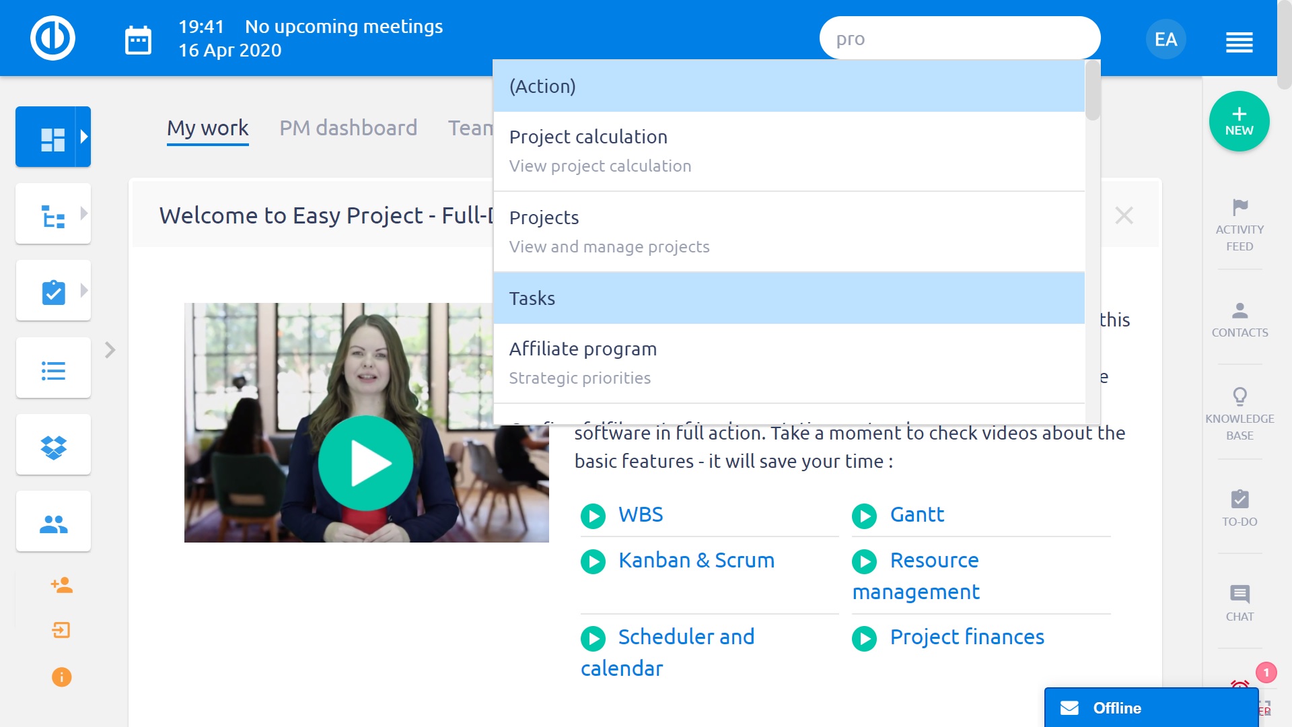The height and width of the screenshot is (727, 1292).
Task: Select Affiliate program search result
Action: pos(789,363)
